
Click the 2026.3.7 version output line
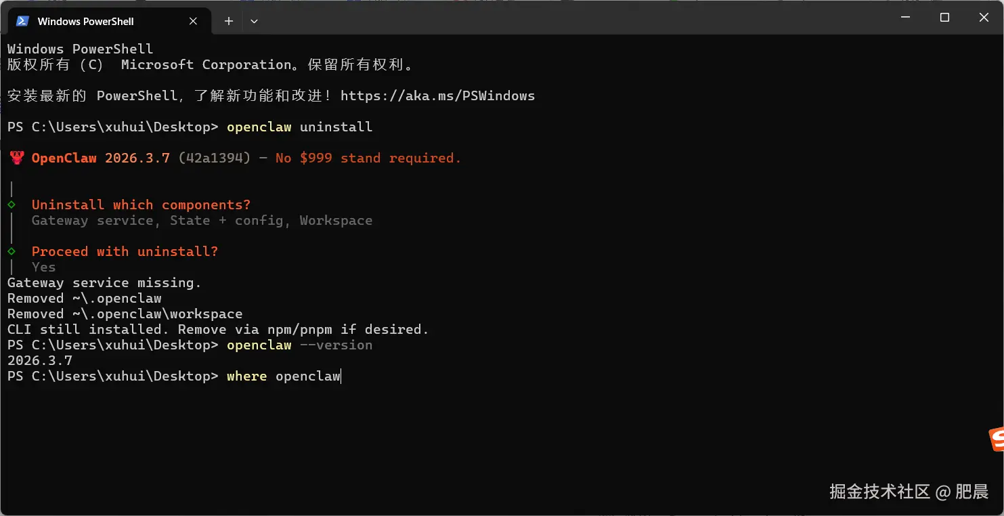point(40,360)
